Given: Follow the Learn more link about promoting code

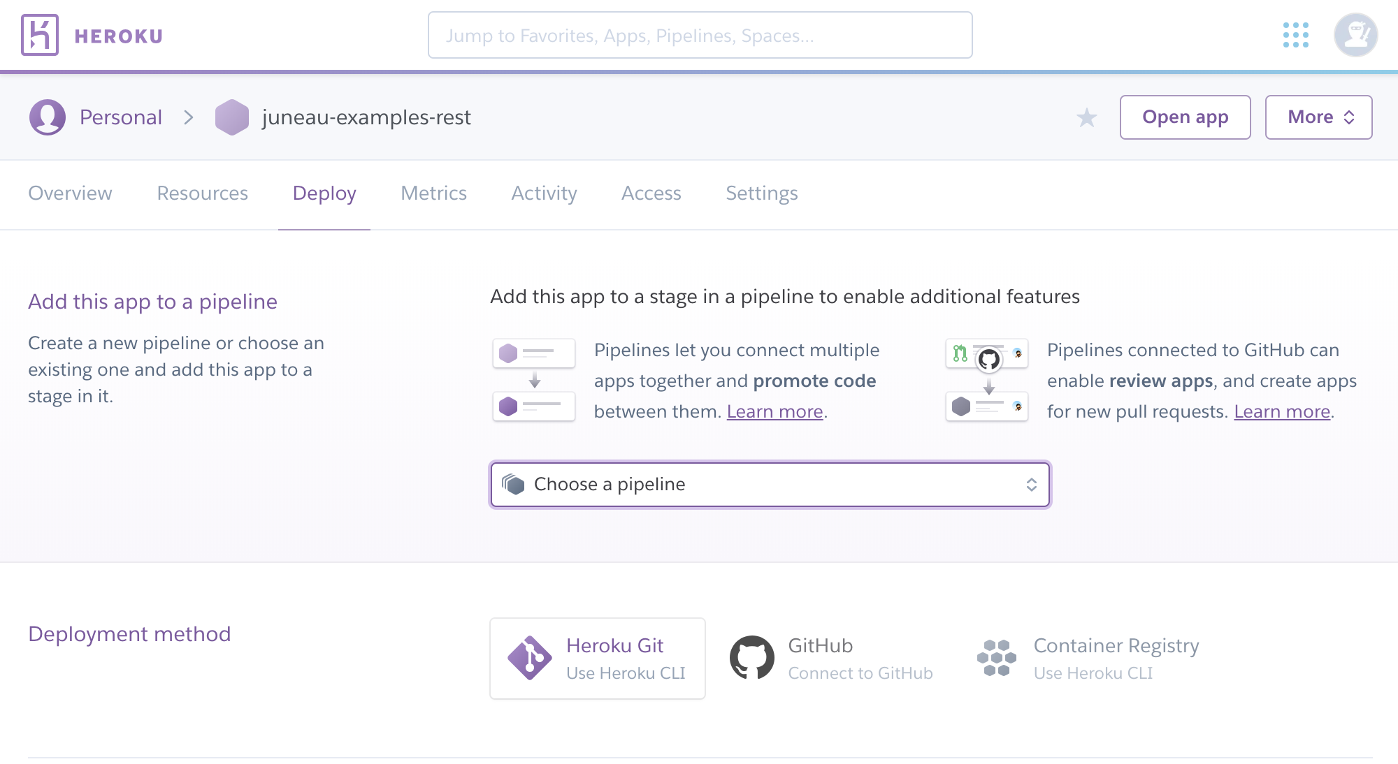Looking at the screenshot, I should coord(774,412).
